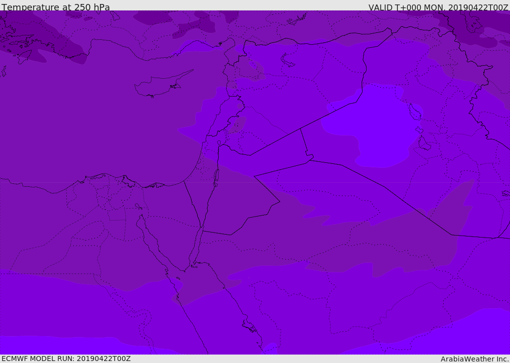This screenshot has width=510, height=363.
Task: Click the Dead Sea outline
Action: click(x=216, y=176)
